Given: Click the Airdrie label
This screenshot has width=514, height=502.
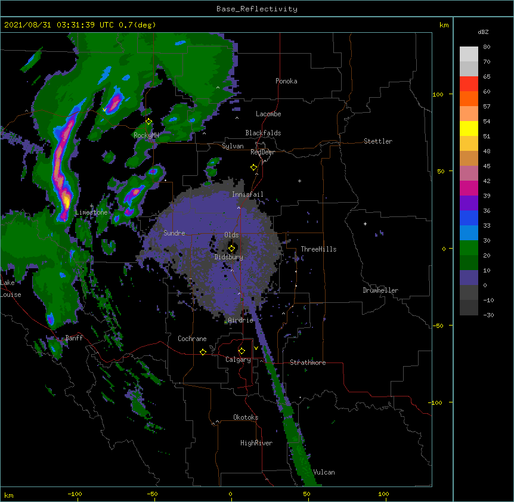Looking at the screenshot, I should pyautogui.click(x=241, y=320).
